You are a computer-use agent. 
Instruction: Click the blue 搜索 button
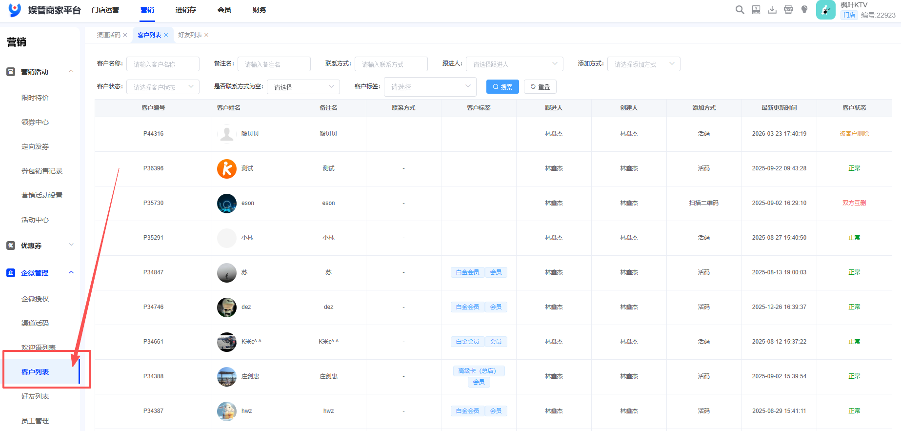pyautogui.click(x=502, y=87)
